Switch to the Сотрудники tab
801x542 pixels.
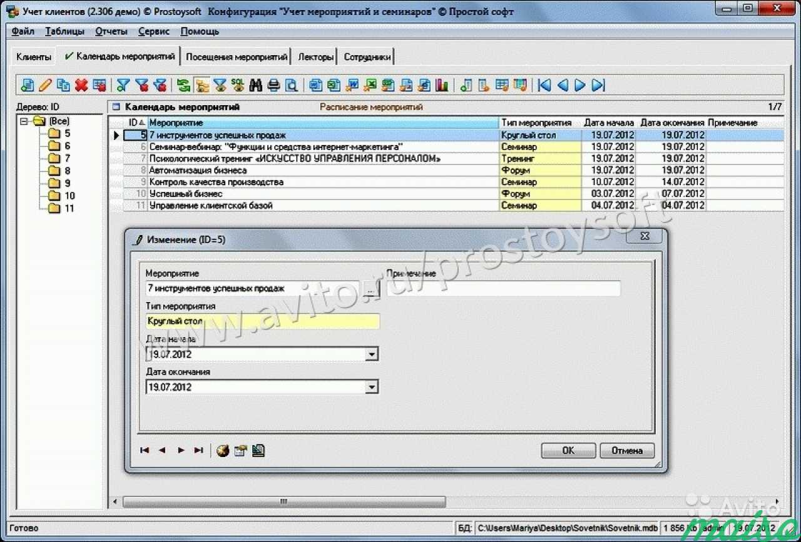[x=367, y=57]
